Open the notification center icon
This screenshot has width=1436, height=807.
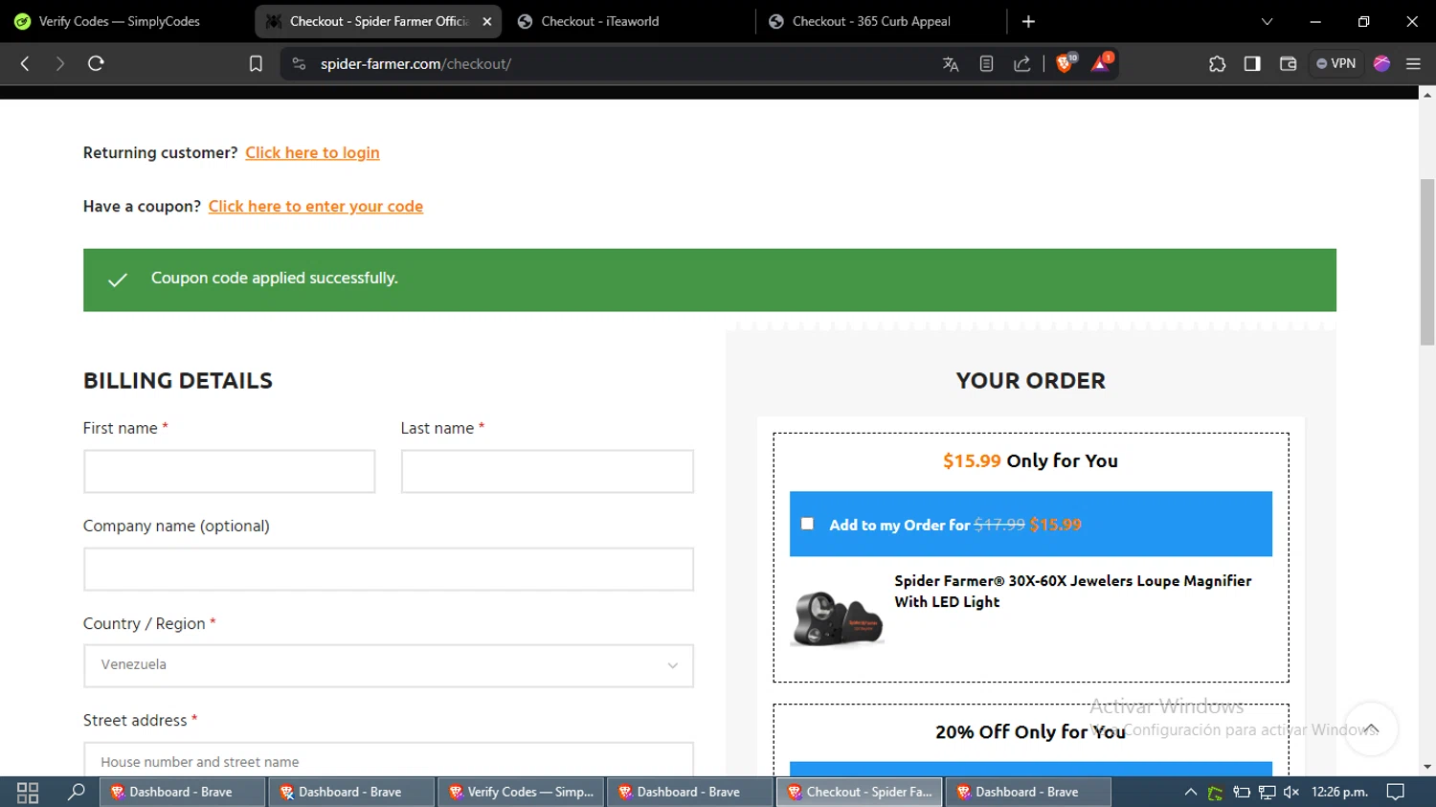(1396, 792)
